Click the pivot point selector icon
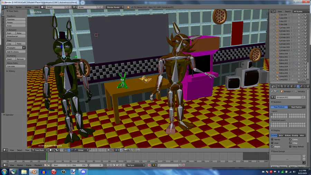 57,150
